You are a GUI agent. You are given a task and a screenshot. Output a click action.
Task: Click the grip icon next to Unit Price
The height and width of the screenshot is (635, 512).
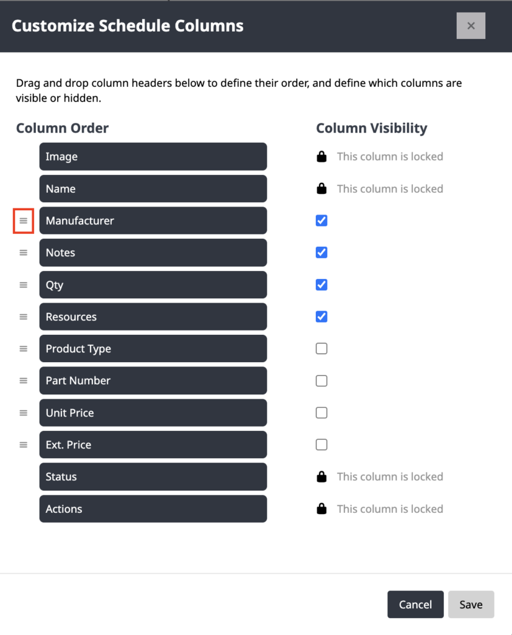(x=24, y=412)
